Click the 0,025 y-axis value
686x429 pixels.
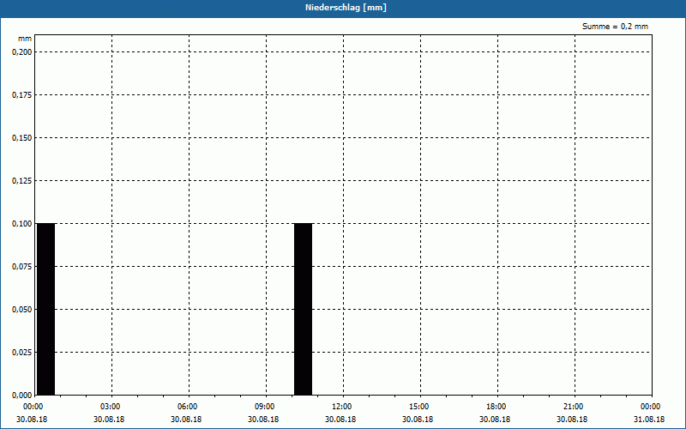(x=22, y=353)
